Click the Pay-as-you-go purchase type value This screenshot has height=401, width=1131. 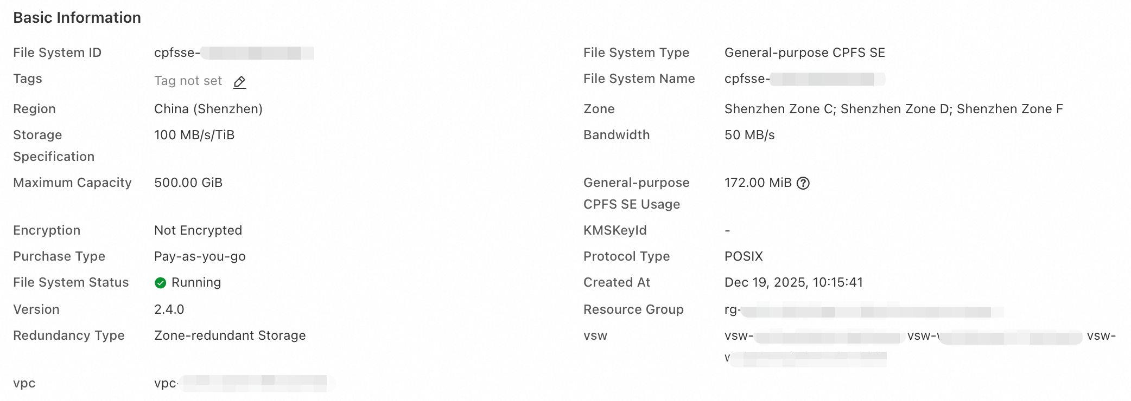coord(200,256)
